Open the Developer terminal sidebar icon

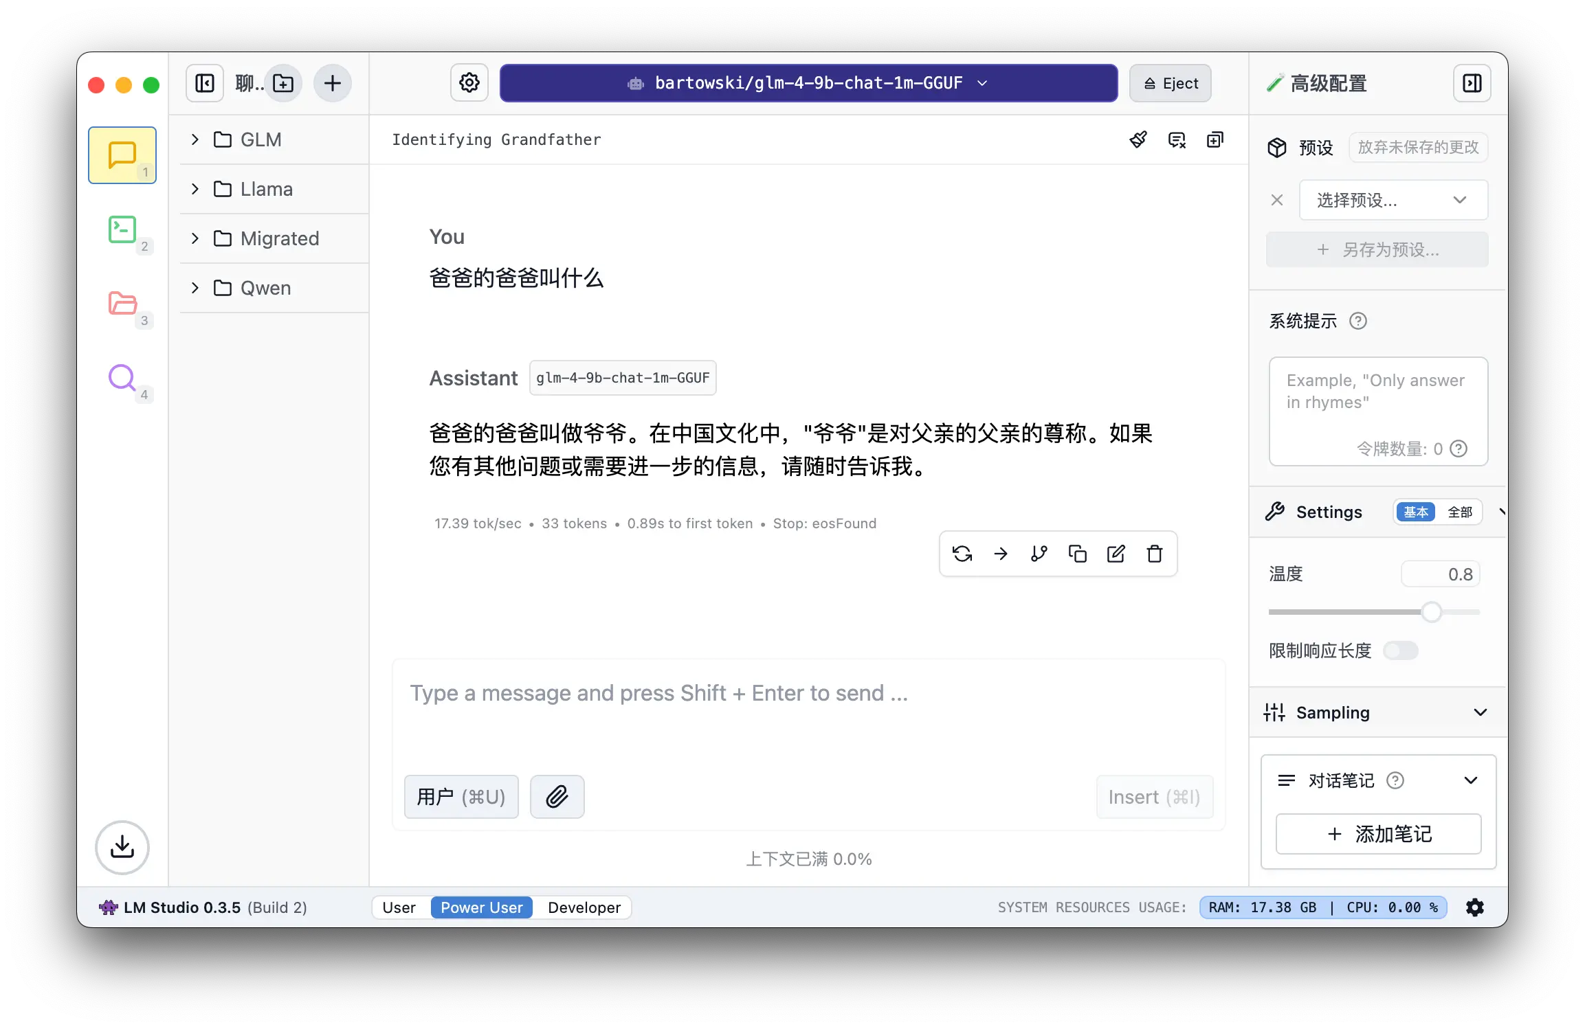tap(122, 230)
